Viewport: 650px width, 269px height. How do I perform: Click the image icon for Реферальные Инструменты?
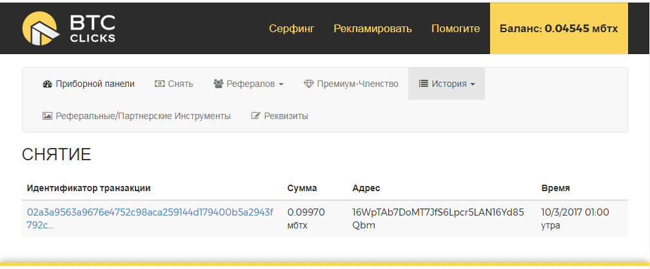pyautogui.click(x=46, y=116)
